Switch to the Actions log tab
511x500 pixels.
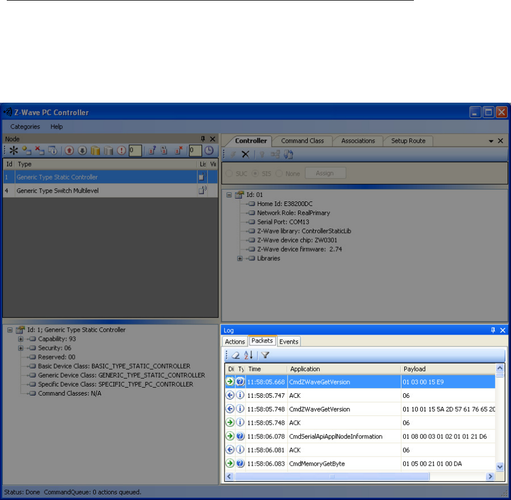[x=235, y=341]
